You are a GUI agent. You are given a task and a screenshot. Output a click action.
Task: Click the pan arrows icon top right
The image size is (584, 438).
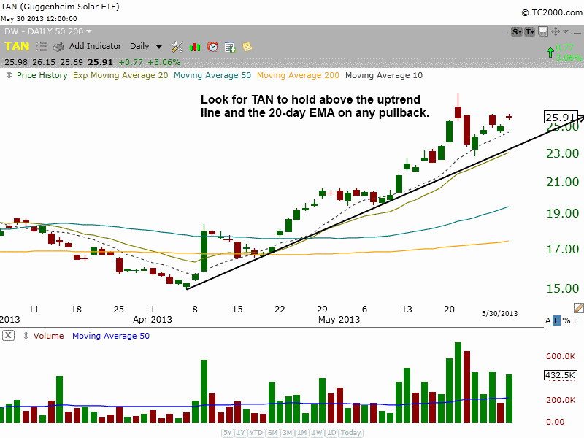[555, 30]
